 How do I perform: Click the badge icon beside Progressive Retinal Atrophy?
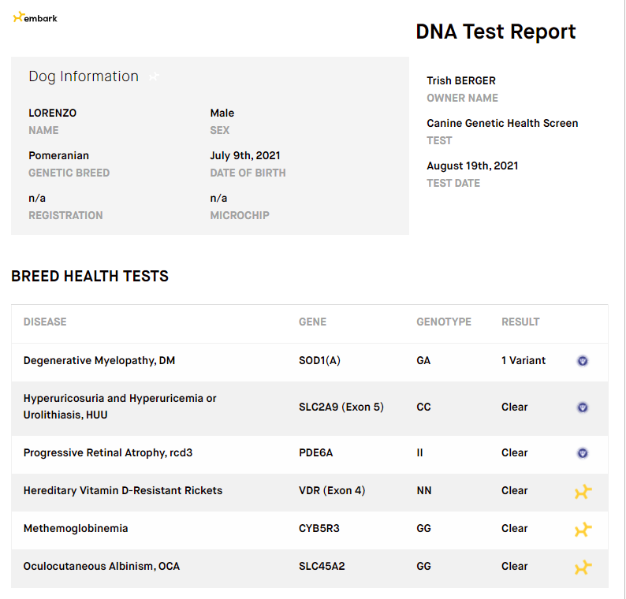pyautogui.click(x=583, y=453)
